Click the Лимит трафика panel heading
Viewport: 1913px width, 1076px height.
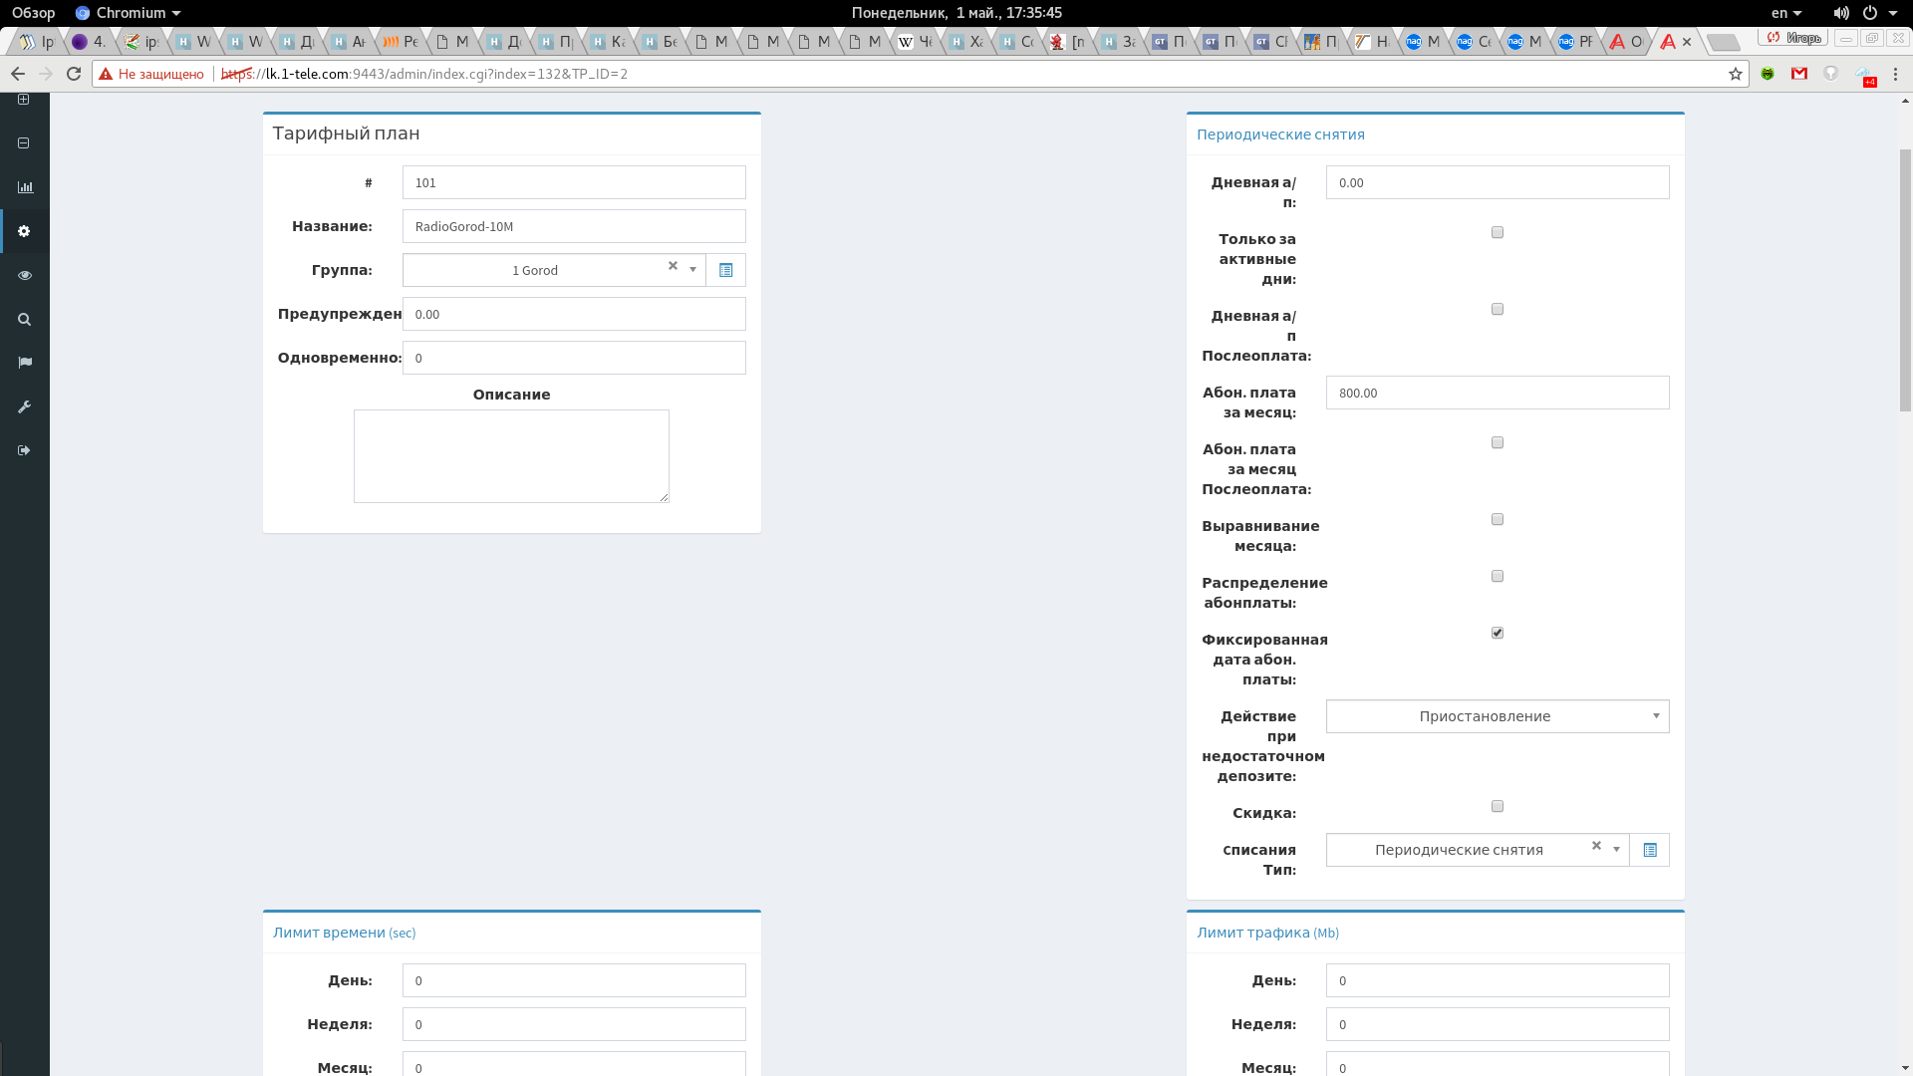(x=1267, y=933)
